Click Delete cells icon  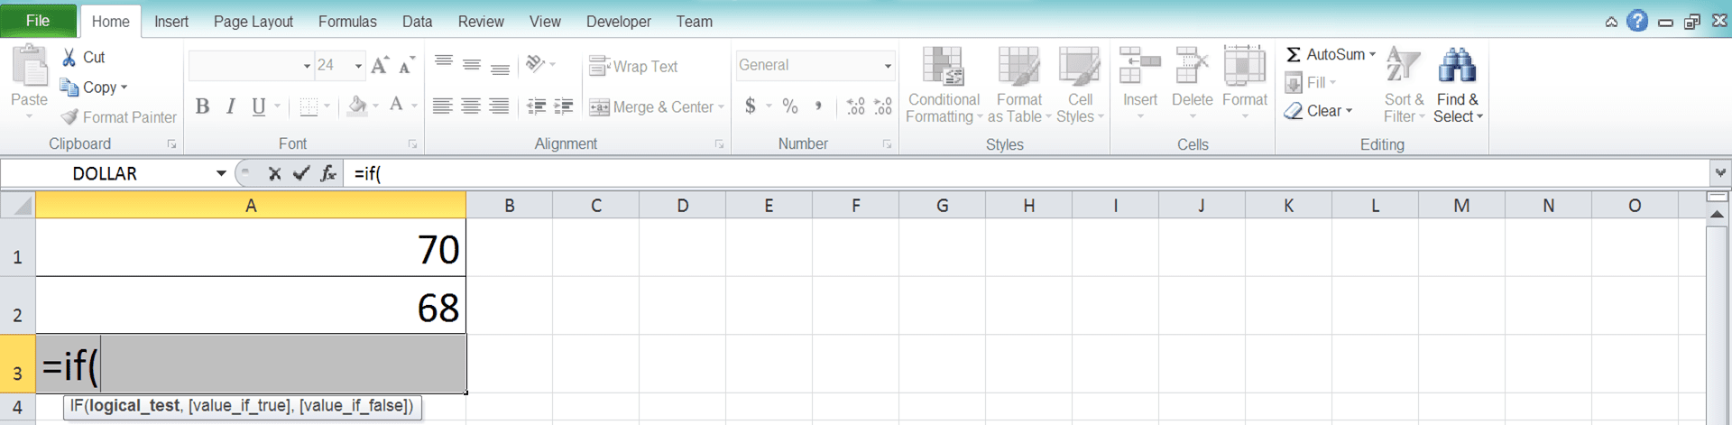click(x=1192, y=67)
